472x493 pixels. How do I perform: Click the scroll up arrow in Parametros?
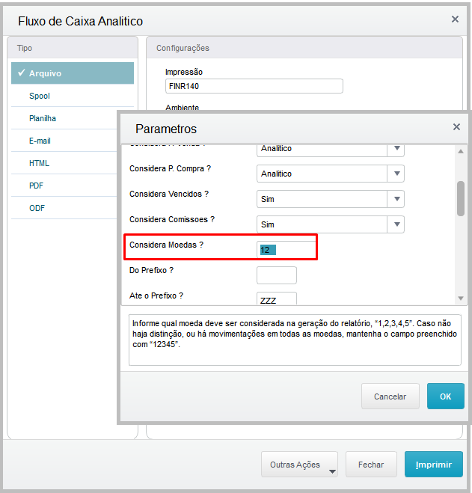pos(461,151)
